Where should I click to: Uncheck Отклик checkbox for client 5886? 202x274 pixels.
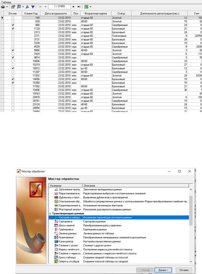(x=13, y=50)
